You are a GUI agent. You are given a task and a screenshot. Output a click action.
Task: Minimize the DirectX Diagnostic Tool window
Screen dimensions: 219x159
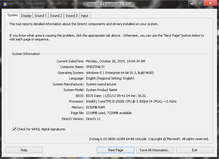tap(191, 3)
